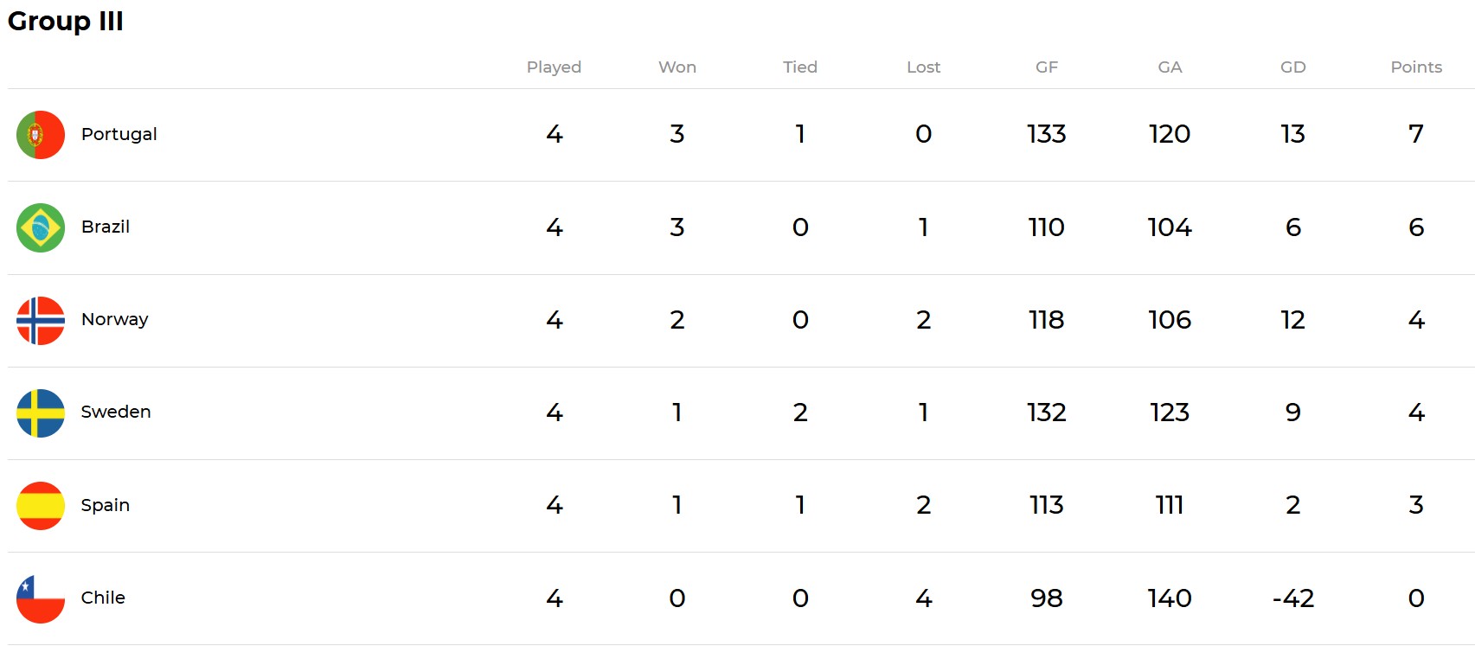1475x646 pixels.
Task: Select the Group III heading
Action: pyautogui.click(x=66, y=21)
